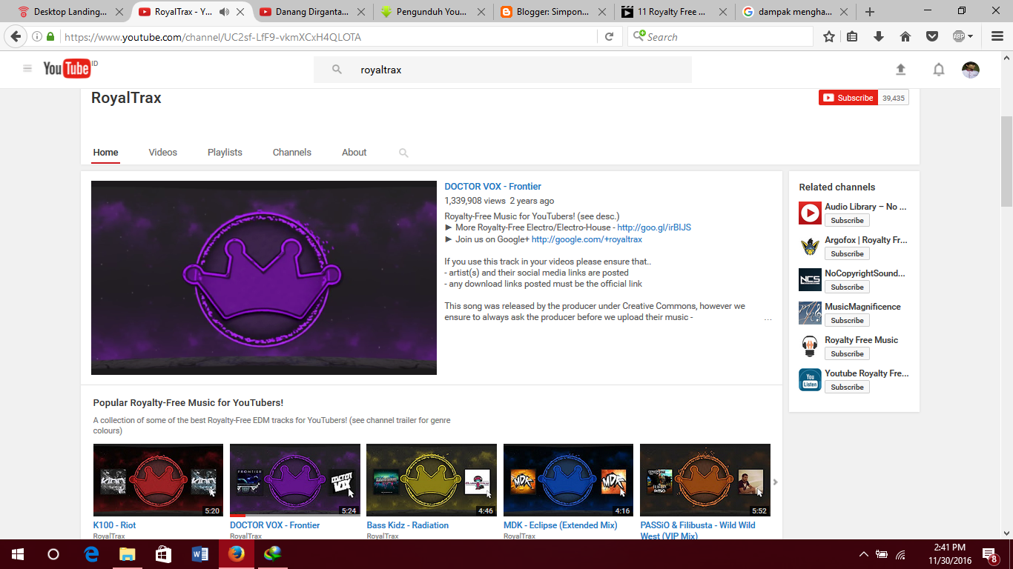Open the YouTube guide hamburger menu

pos(27,69)
